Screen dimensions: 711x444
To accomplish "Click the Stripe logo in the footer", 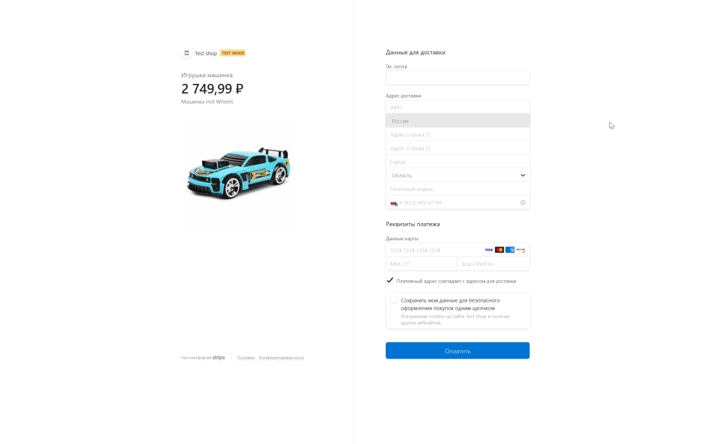I will click(x=219, y=357).
